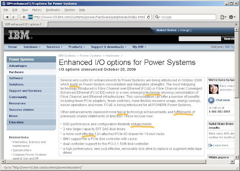Click the phone number 1-866-883-8901
Image resolution: width=240 pixels, height=171 pixels.
click(x=219, y=112)
